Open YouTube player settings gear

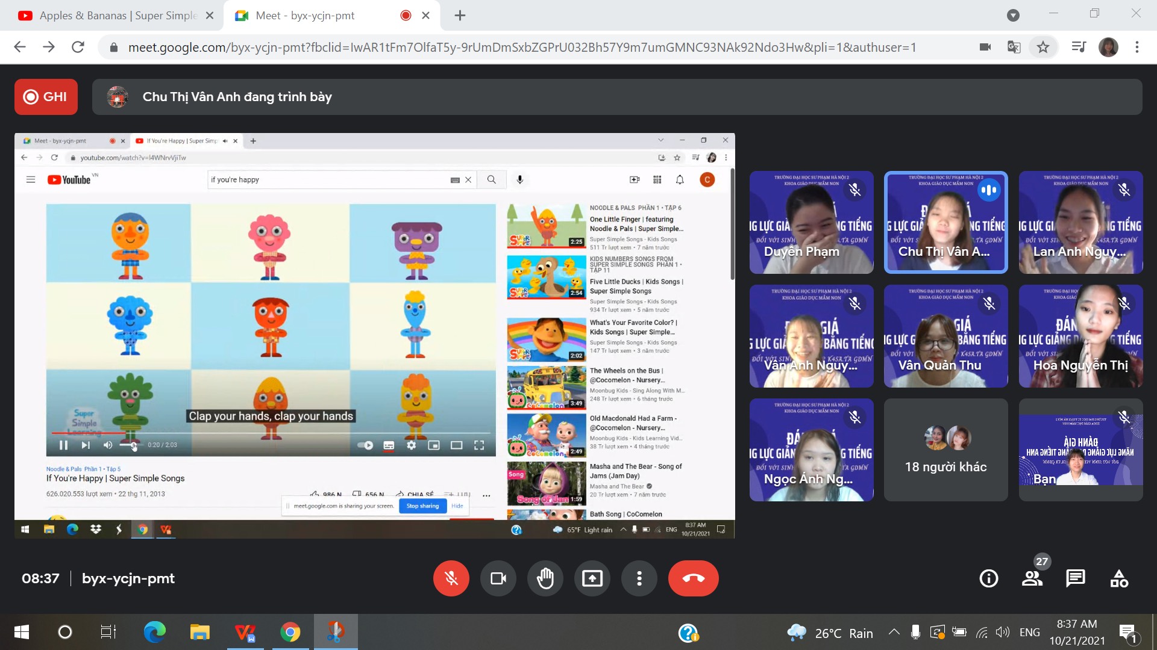[x=411, y=445]
